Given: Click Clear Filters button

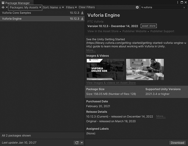Looking at the screenshot, I should pyautogui.click(x=87, y=7).
